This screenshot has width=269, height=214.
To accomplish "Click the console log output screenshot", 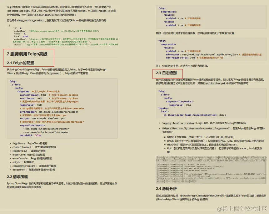I will pos(211,170).
